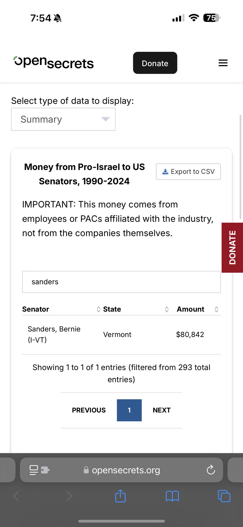Click the black Donate button in the header
This screenshot has height=527, width=243.
(x=155, y=63)
